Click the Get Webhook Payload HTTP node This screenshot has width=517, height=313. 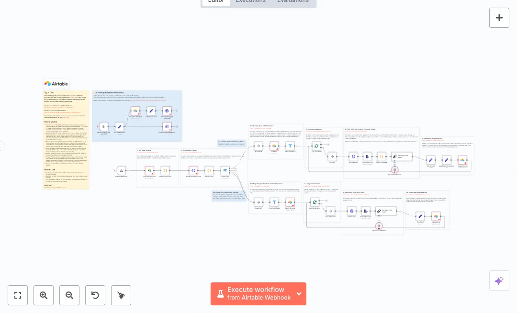pos(193,170)
